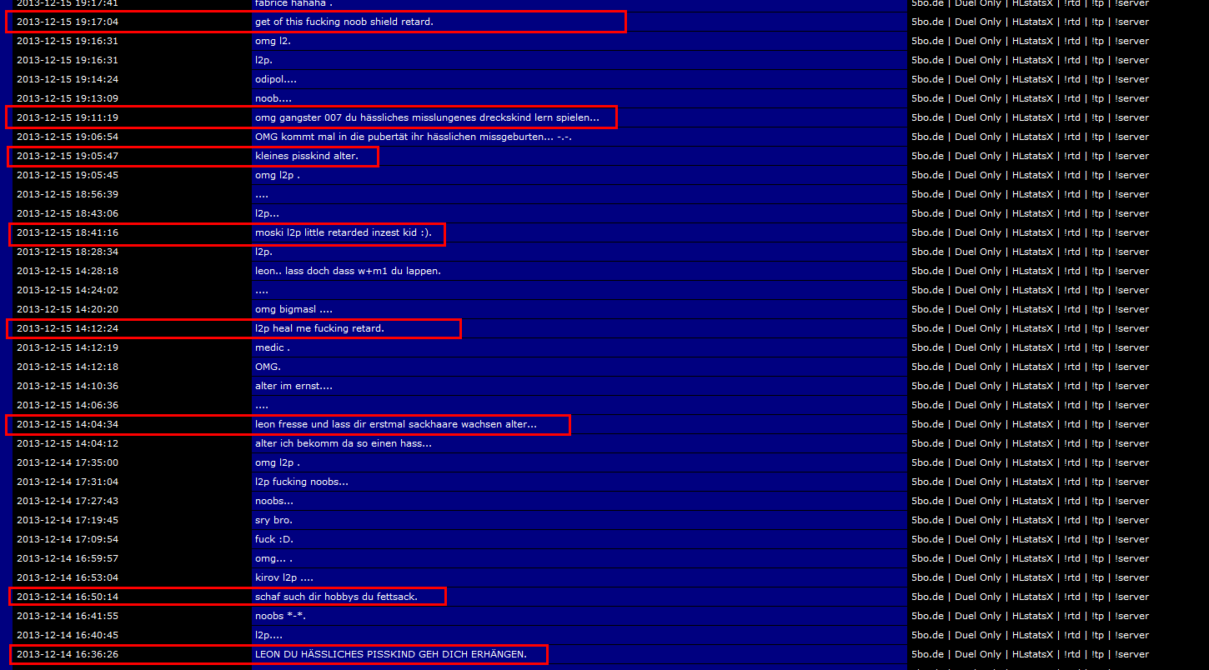
Task: Click the "alter im ernst...." message
Action: point(293,386)
